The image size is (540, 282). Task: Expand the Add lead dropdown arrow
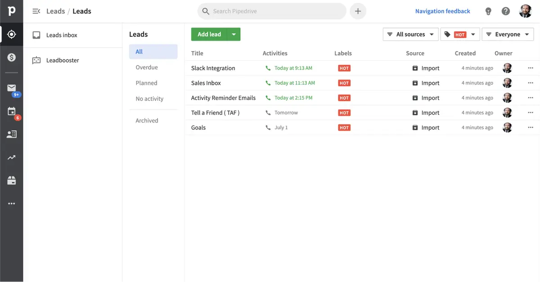click(x=234, y=35)
